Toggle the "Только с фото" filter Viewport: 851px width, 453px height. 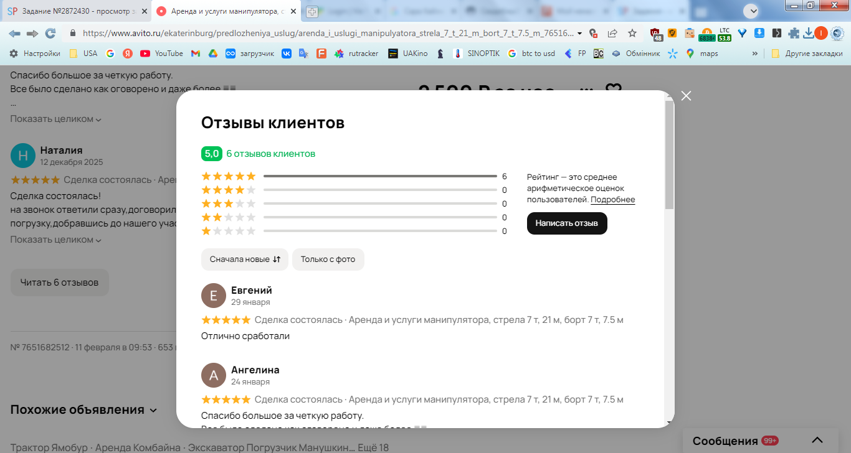pos(328,259)
